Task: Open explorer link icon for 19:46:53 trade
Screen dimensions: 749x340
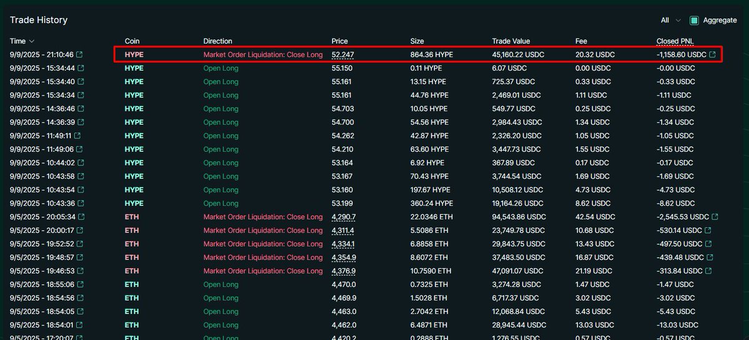Action: tap(80, 272)
